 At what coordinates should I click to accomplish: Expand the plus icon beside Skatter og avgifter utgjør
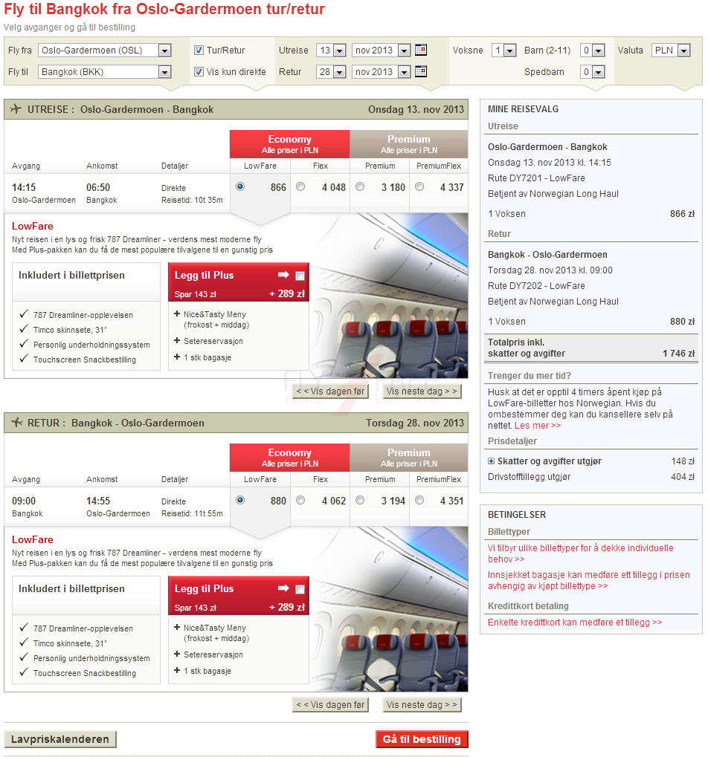point(491,461)
